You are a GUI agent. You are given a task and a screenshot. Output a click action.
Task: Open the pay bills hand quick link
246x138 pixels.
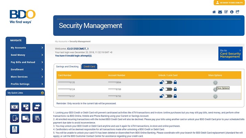click(26, 107)
